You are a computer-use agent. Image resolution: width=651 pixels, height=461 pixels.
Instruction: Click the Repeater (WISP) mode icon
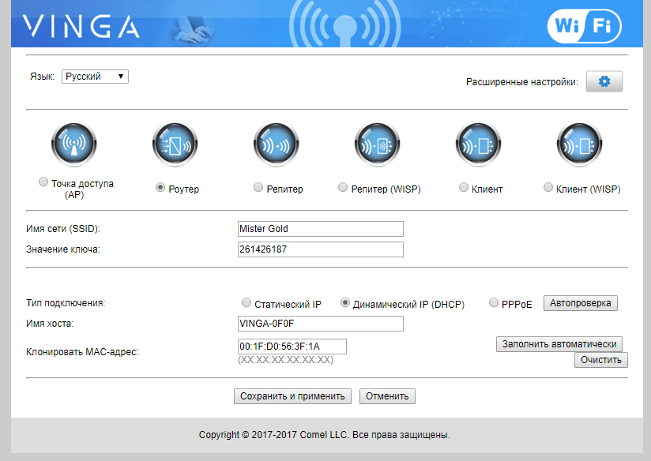[377, 145]
